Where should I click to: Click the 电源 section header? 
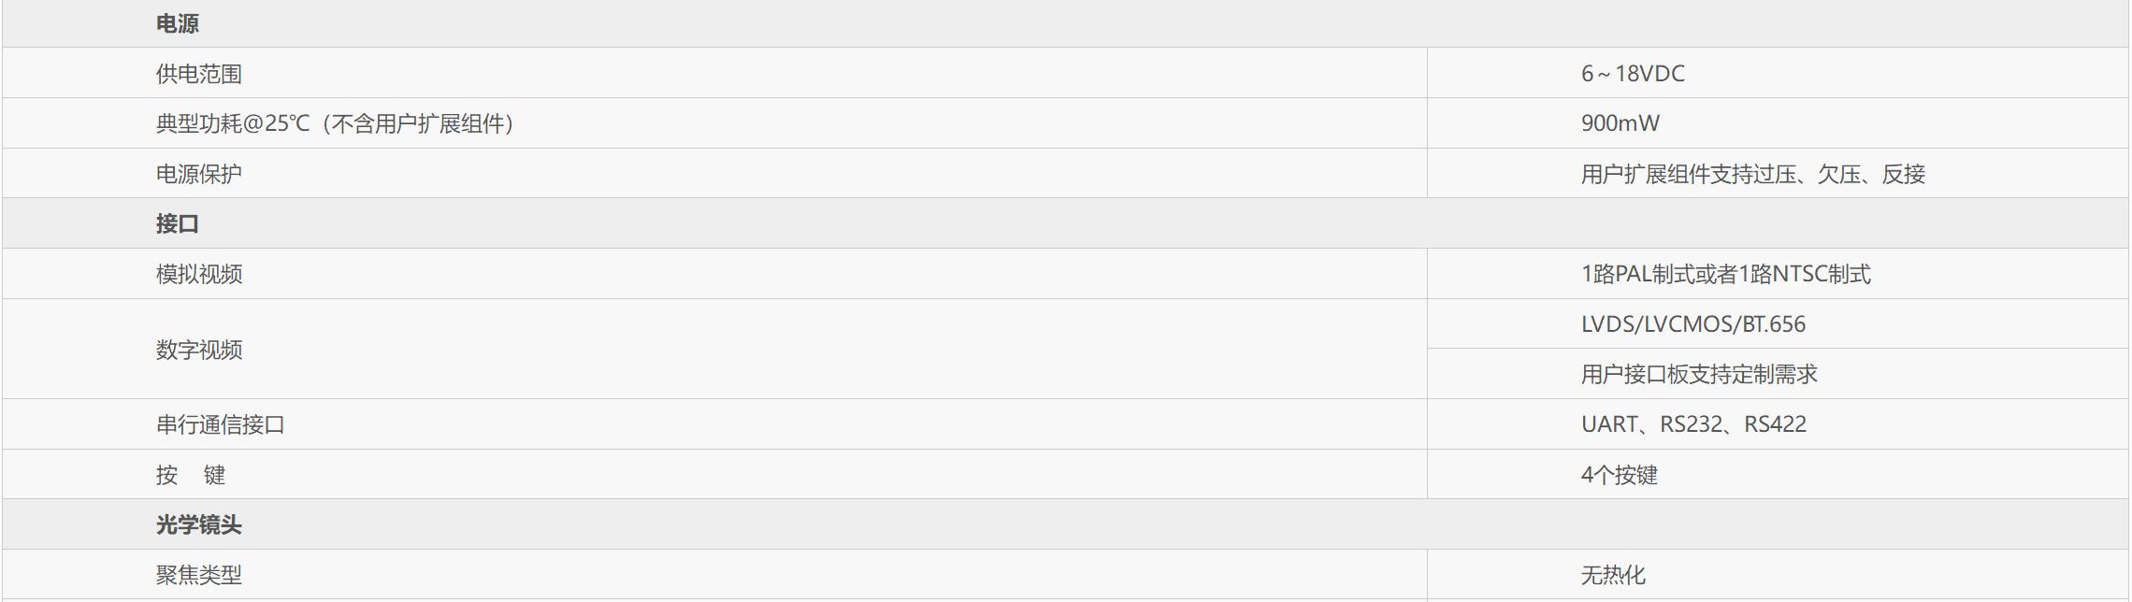pyautogui.click(x=177, y=23)
